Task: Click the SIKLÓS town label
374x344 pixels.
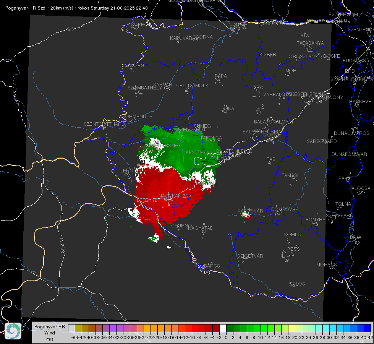Action: click(297, 284)
